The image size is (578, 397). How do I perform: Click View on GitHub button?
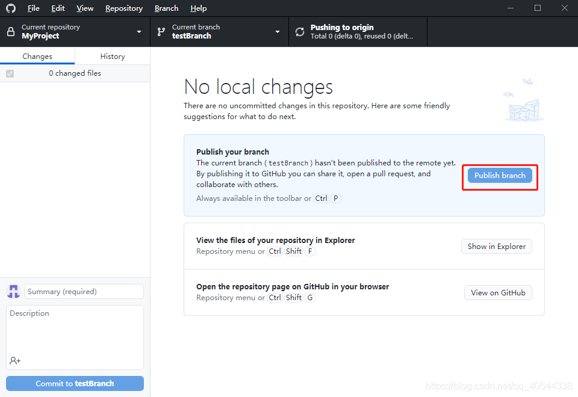498,293
